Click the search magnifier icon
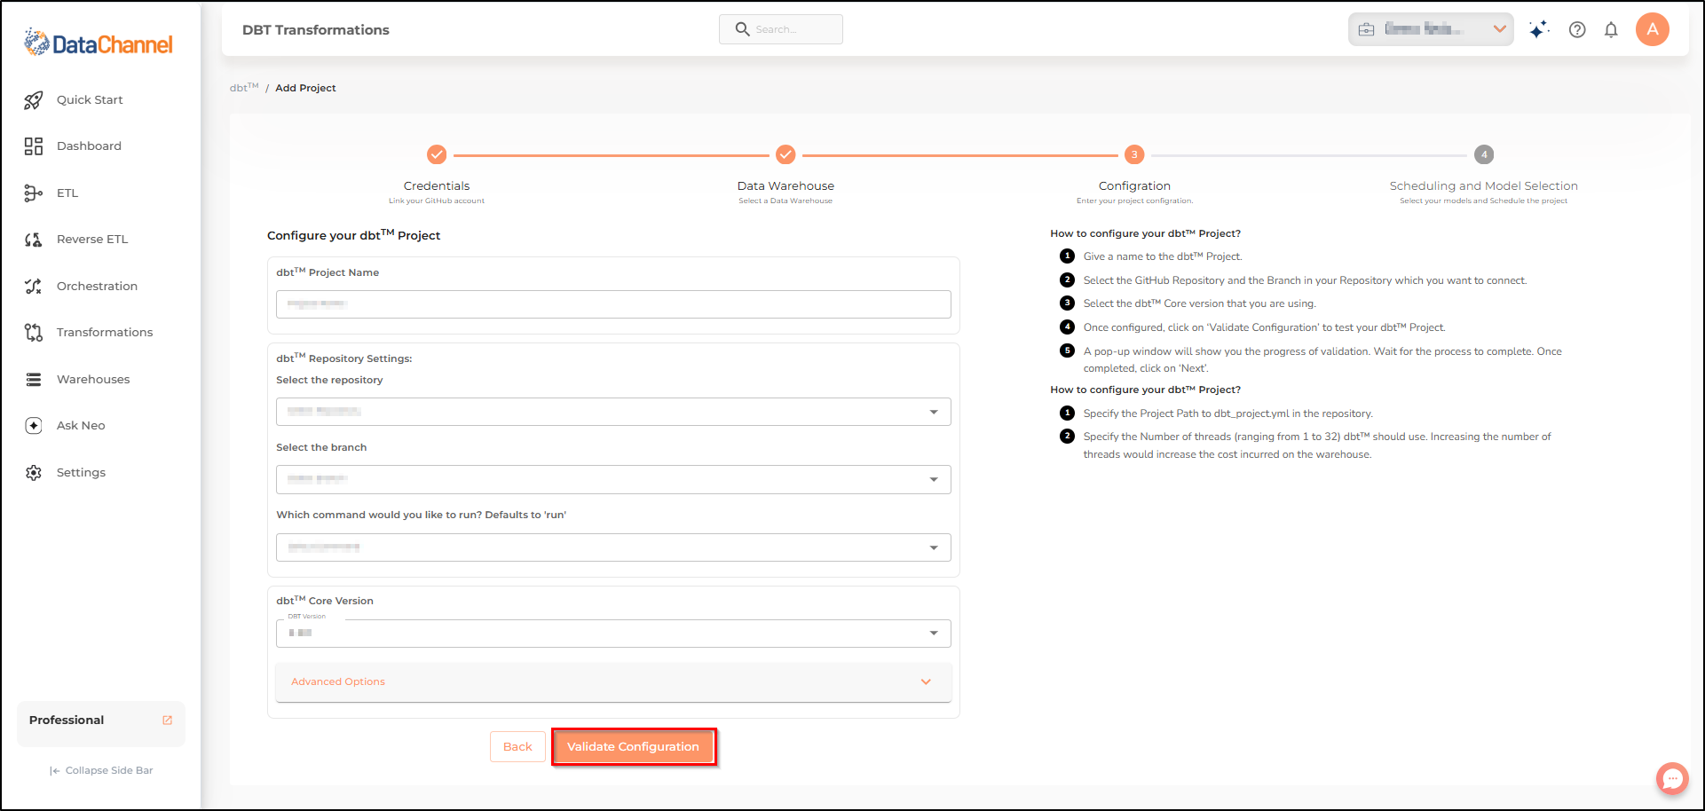 tap(743, 29)
